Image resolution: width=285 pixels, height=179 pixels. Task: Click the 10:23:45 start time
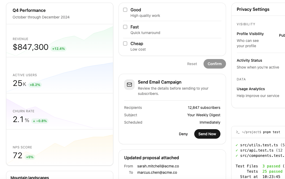[271, 177]
